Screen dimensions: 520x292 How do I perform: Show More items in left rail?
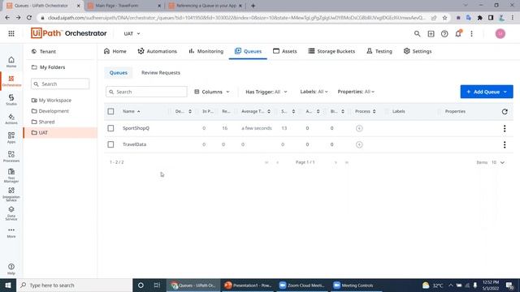(11, 233)
